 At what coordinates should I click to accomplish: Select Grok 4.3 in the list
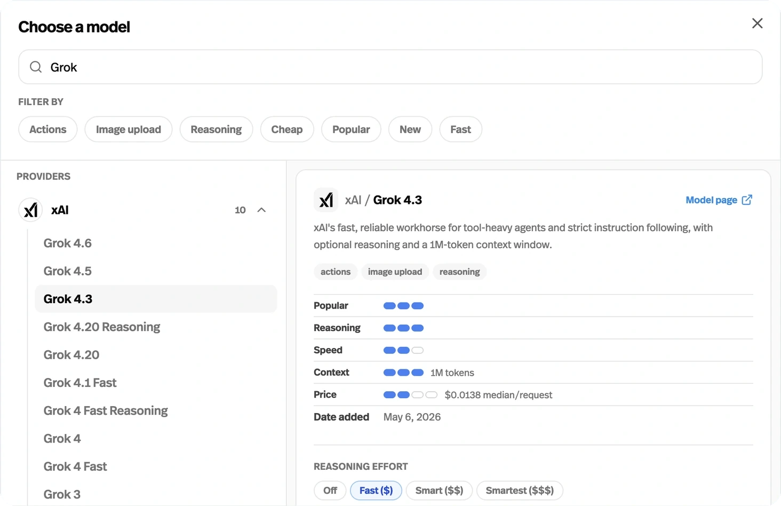point(156,299)
